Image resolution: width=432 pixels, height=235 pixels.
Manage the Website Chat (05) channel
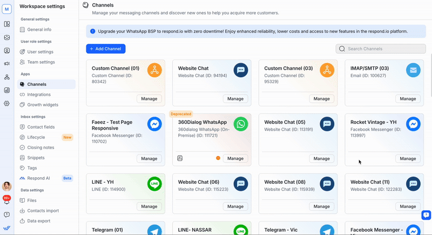[322, 158]
